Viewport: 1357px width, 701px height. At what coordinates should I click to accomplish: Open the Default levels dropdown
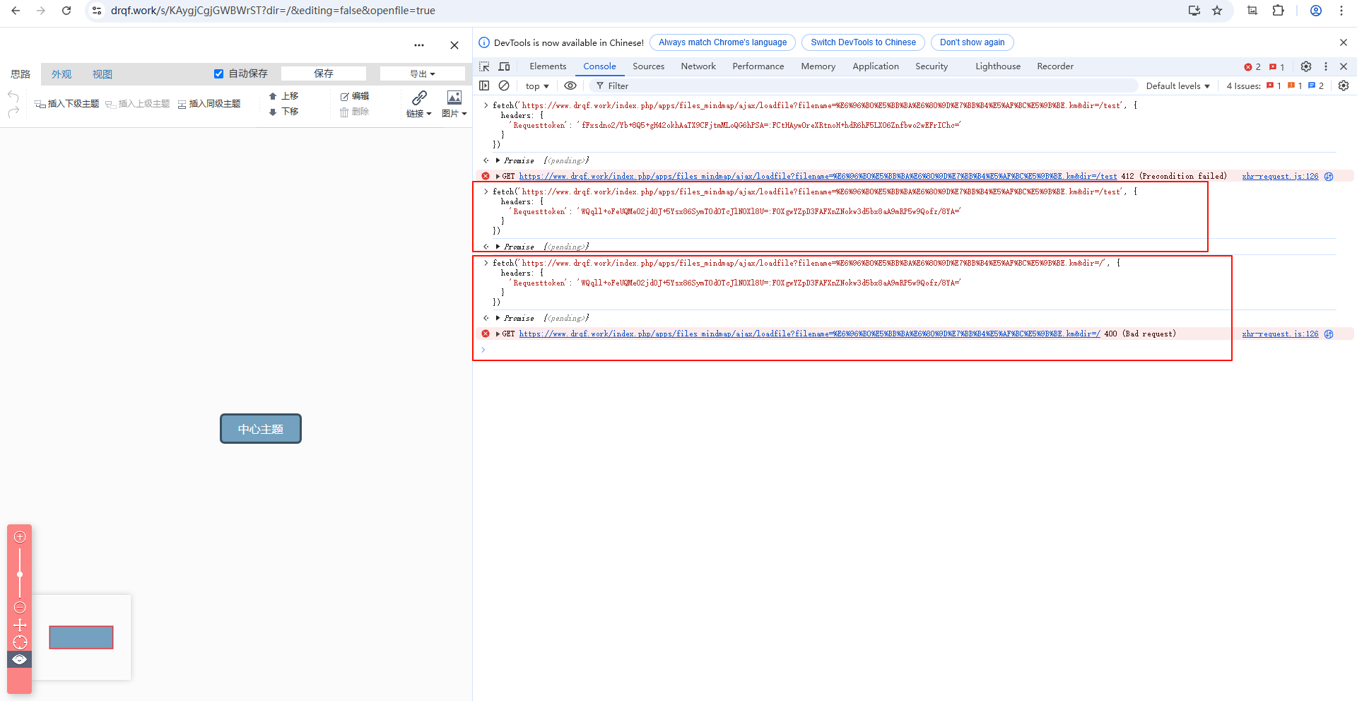[1177, 86]
